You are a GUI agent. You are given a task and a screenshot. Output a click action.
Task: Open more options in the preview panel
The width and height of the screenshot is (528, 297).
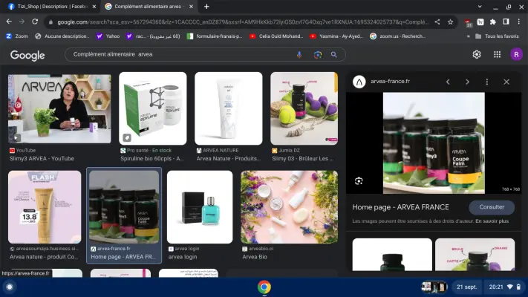pyautogui.click(x=487, y=82)
